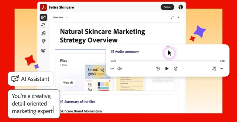The width and height of the screenshot is (237, 122).
Task: Grab the audio card drag handle dots
Action: [x=167, y=46]
